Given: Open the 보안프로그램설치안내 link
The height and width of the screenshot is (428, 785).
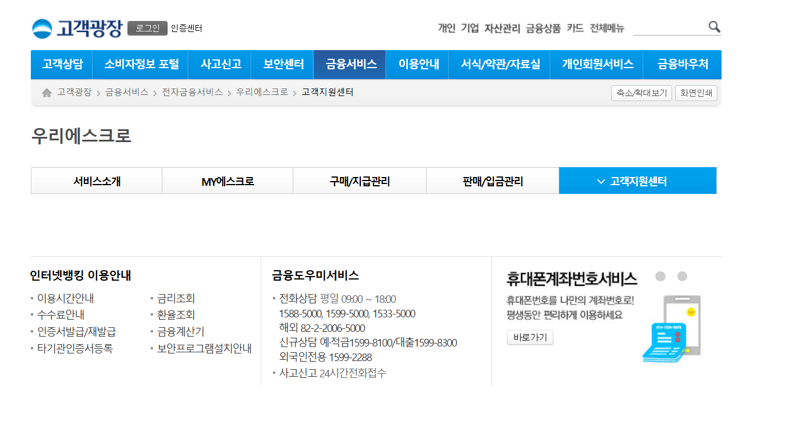Looking at the screenshot, I should coord(204,349).
